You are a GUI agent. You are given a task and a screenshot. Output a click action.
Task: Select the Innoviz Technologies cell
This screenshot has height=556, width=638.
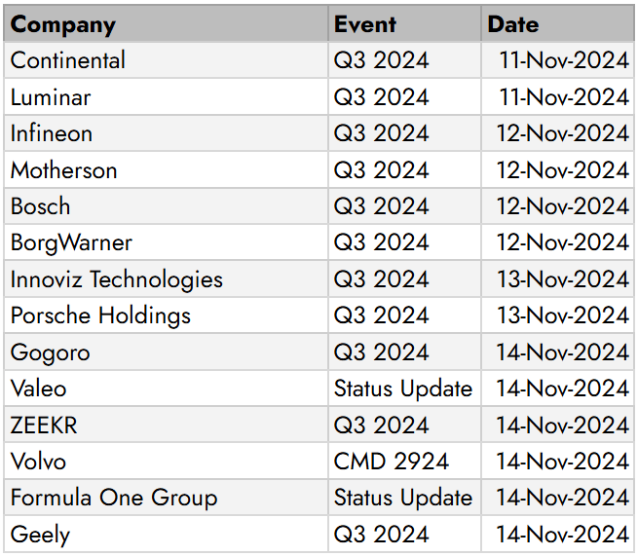[166, 278]
